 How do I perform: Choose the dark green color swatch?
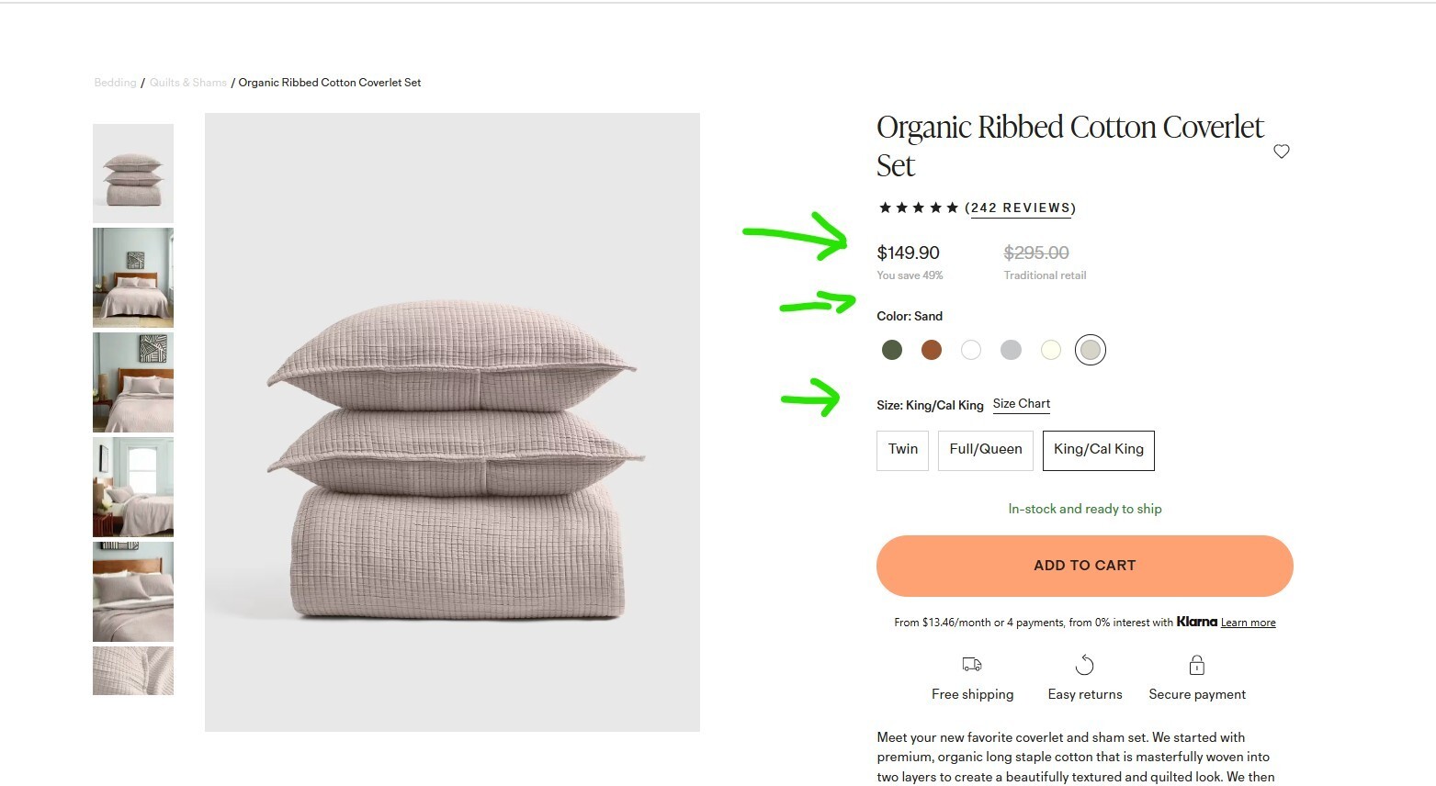pos(891,350)
